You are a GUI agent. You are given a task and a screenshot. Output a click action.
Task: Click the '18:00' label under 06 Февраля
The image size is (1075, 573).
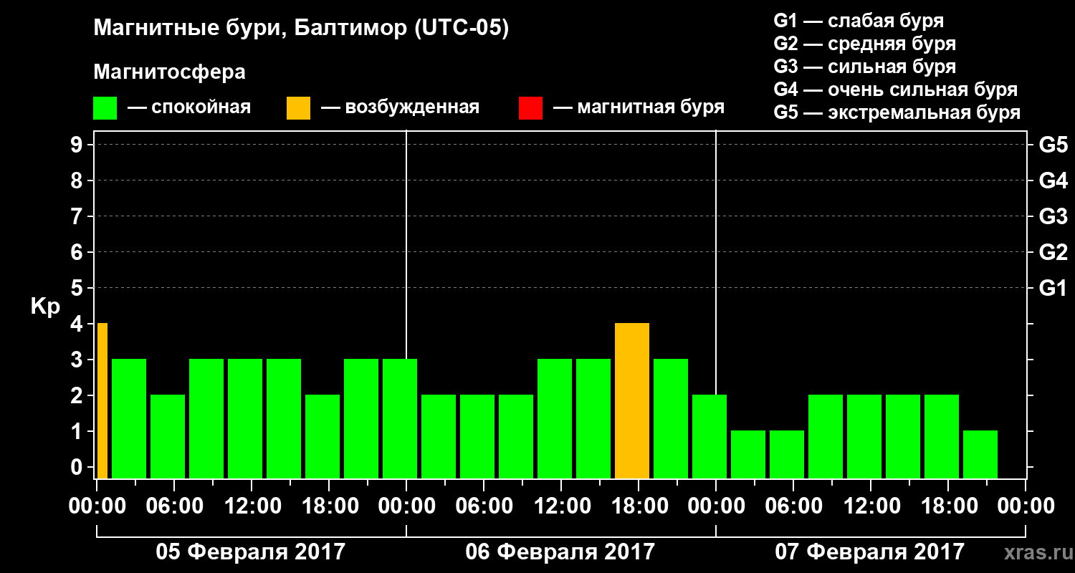(x=639, y=506)
